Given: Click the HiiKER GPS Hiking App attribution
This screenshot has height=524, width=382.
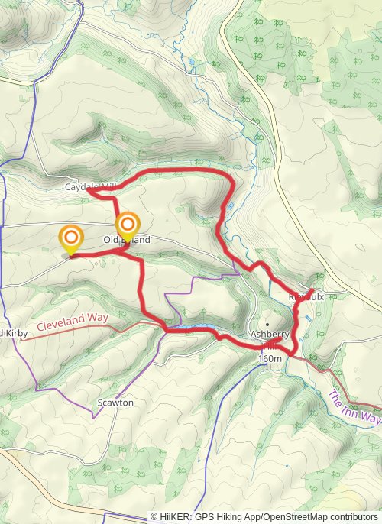Looking at the screenshot, I should coord(205,516).
